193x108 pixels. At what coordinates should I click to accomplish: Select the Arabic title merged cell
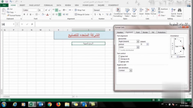pyautogui.click(x=84, y=35)
